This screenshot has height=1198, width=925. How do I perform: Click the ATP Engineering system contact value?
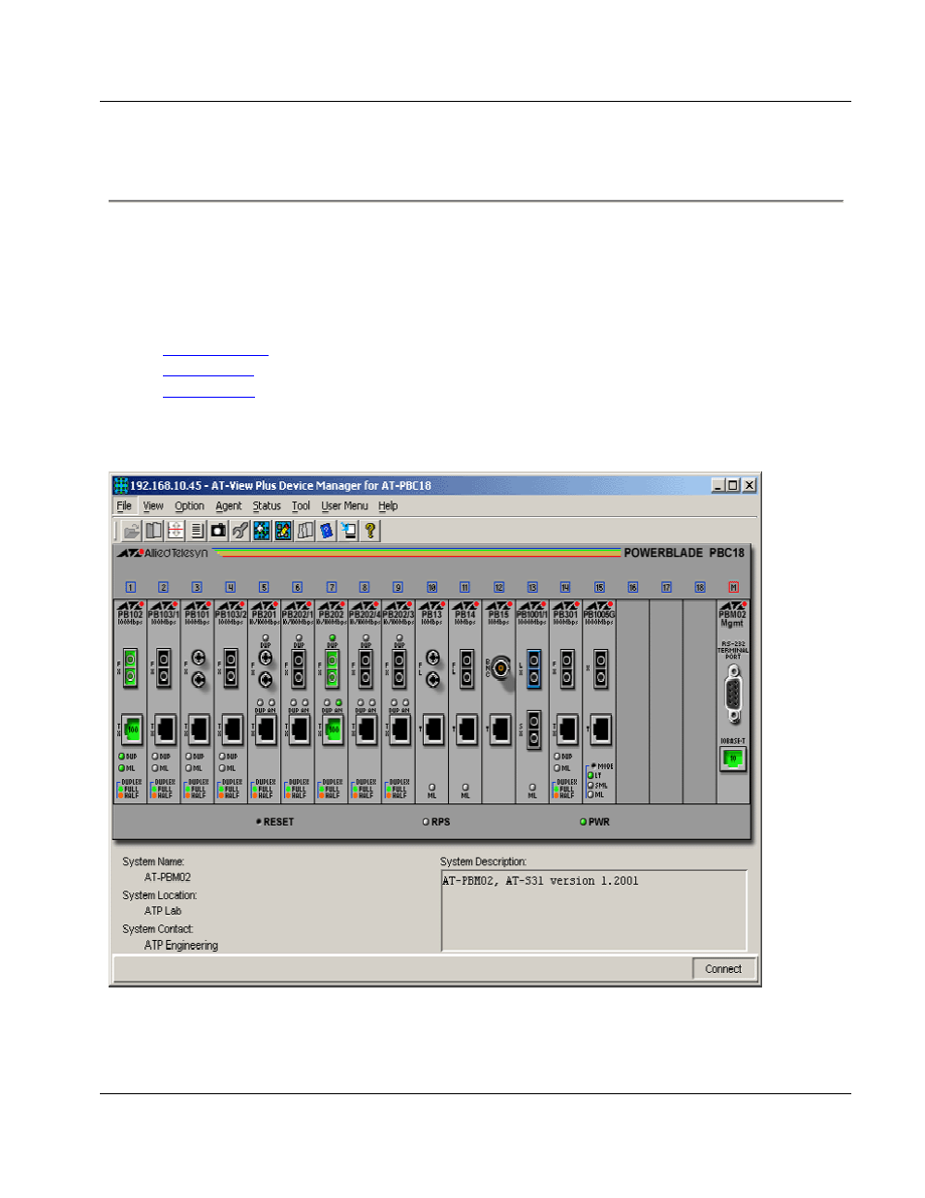click(x=181, y=946)
